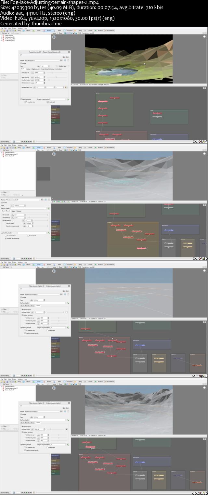Screen dimensions: 208x495
Task: Click Diffuse colour swatch in 06:20 dialog
Action: point(66,429)
